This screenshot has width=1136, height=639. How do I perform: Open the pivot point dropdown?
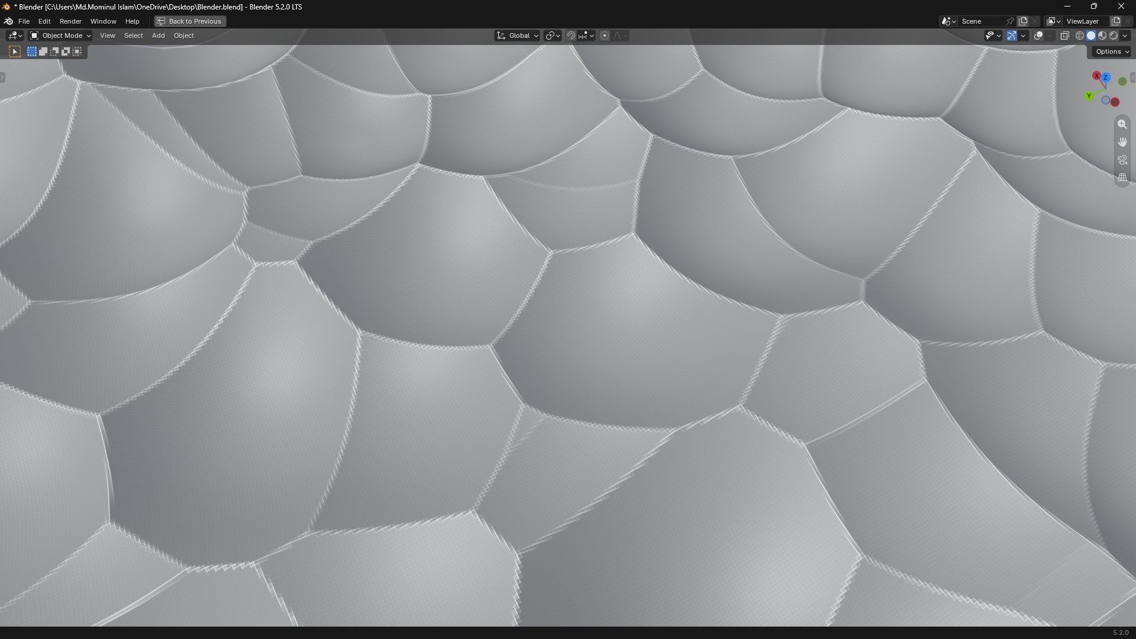(x=553, y=35)
